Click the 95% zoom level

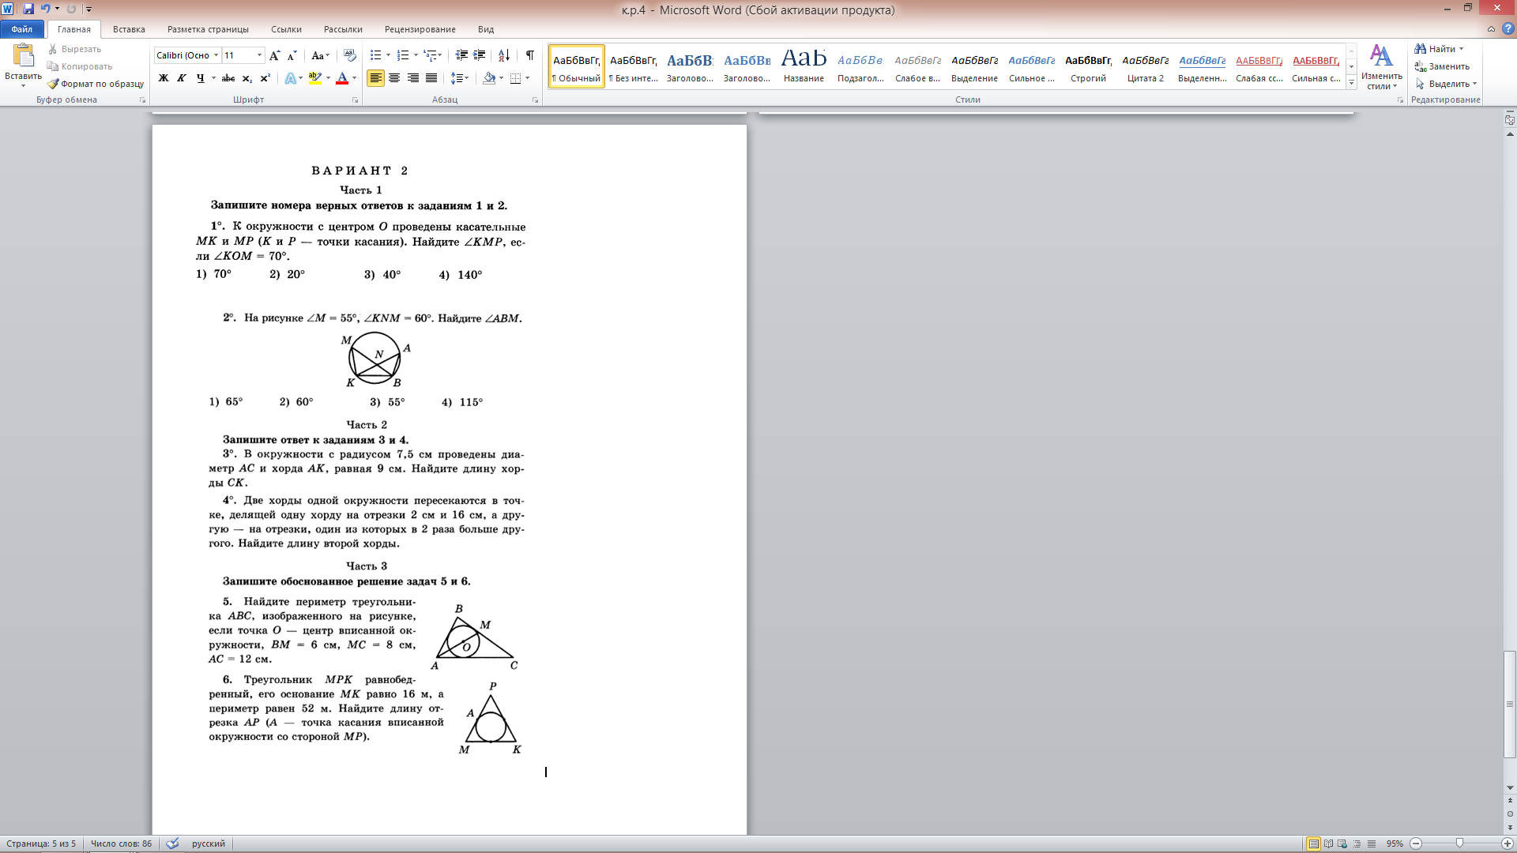(1395, 844)
